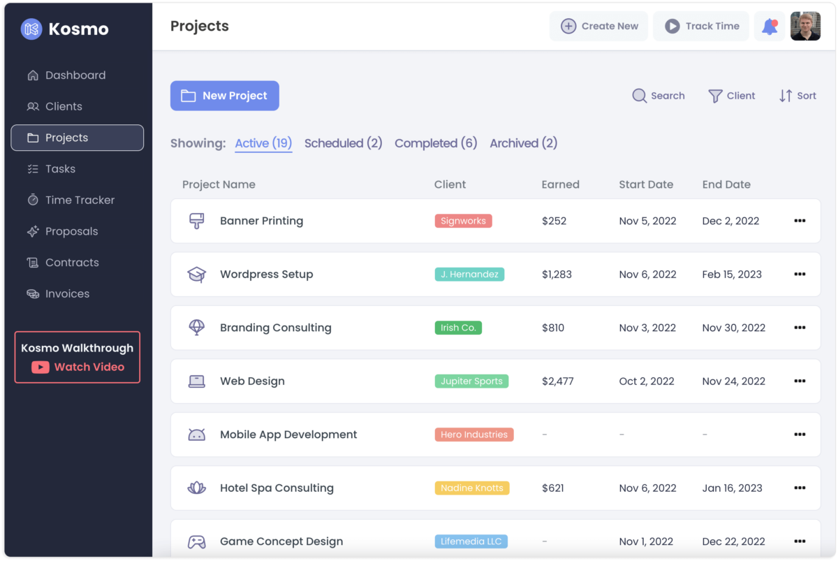Open the Client filter
This screenshot has width=838, height=561.
click(732, 96)
